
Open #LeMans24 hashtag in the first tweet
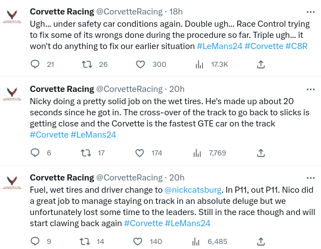(219, 46)
